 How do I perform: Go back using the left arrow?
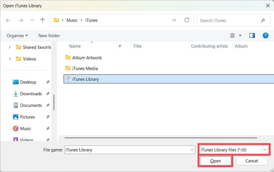8,20
